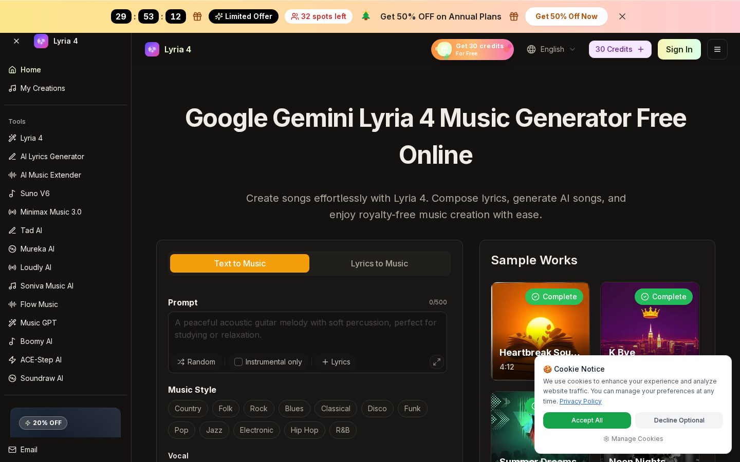Click the Sign In button
Image resolution: width=740 pixels, height=462 pixels.
(x=679, y=49)
